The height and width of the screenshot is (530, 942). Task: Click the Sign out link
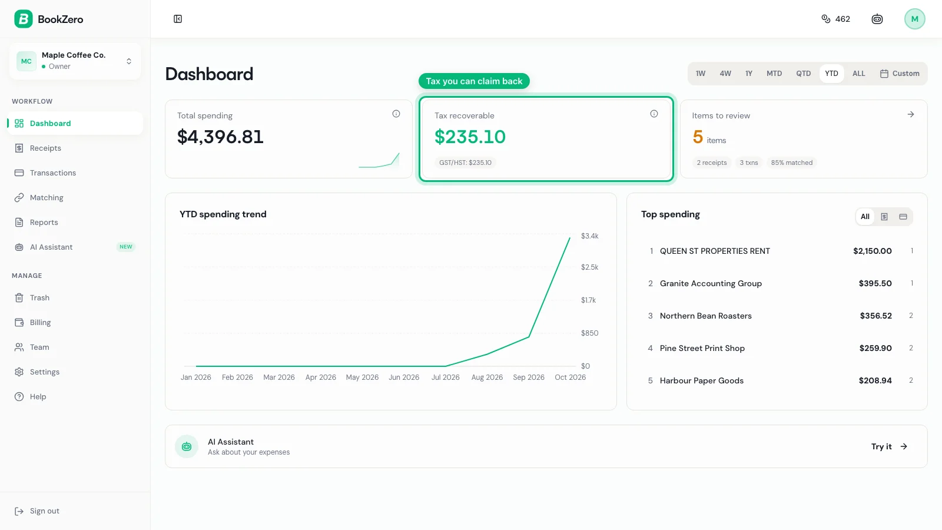click(37, 511)
